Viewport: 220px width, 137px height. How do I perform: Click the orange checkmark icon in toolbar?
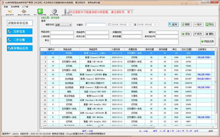pyautogui.click(x=10, y=11)
